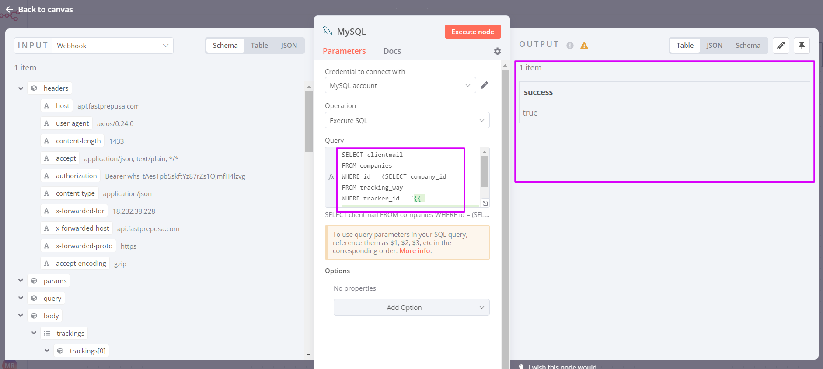Click the MySQL dolphin logo icon
Viewport: 823px width, 369px height.
328,30
